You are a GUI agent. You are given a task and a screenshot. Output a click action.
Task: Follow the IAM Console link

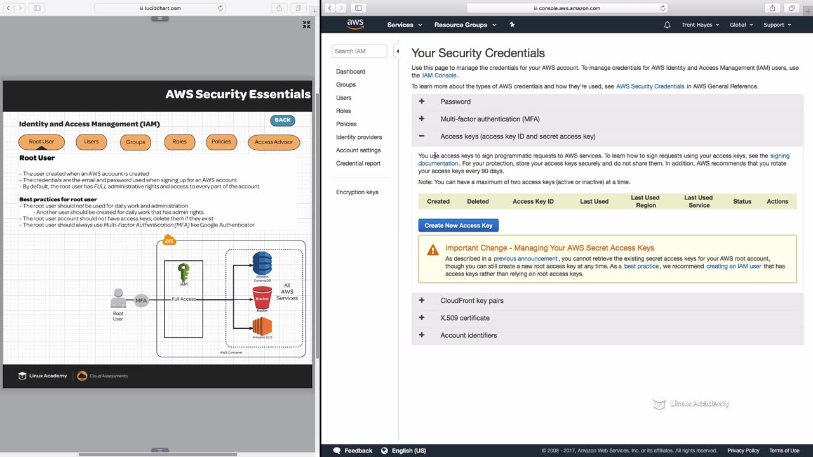439,76
